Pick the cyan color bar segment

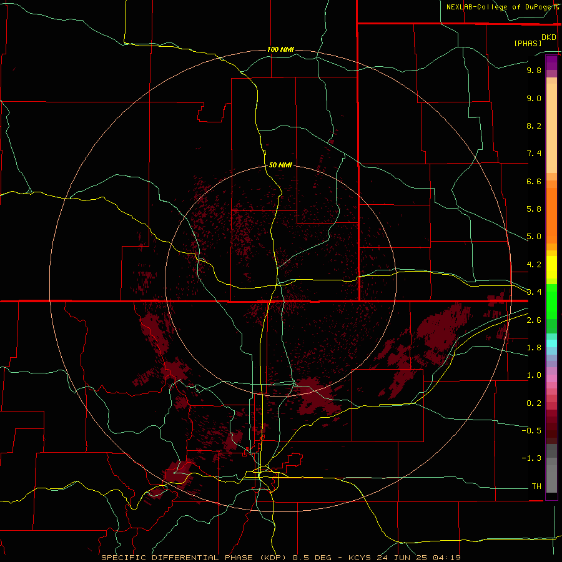click(x=551, y=343)
